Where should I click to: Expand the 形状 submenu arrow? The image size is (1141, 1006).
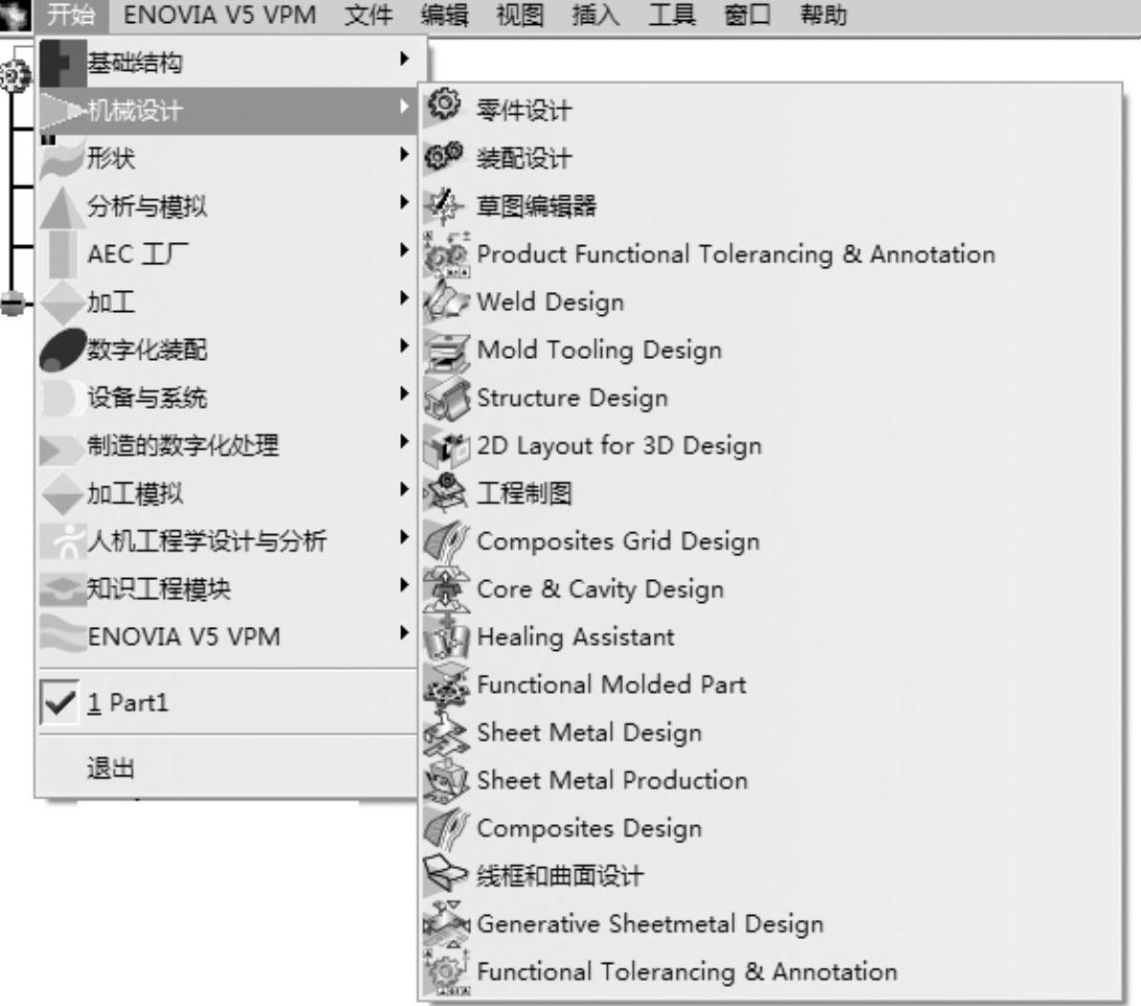(404, 154)
